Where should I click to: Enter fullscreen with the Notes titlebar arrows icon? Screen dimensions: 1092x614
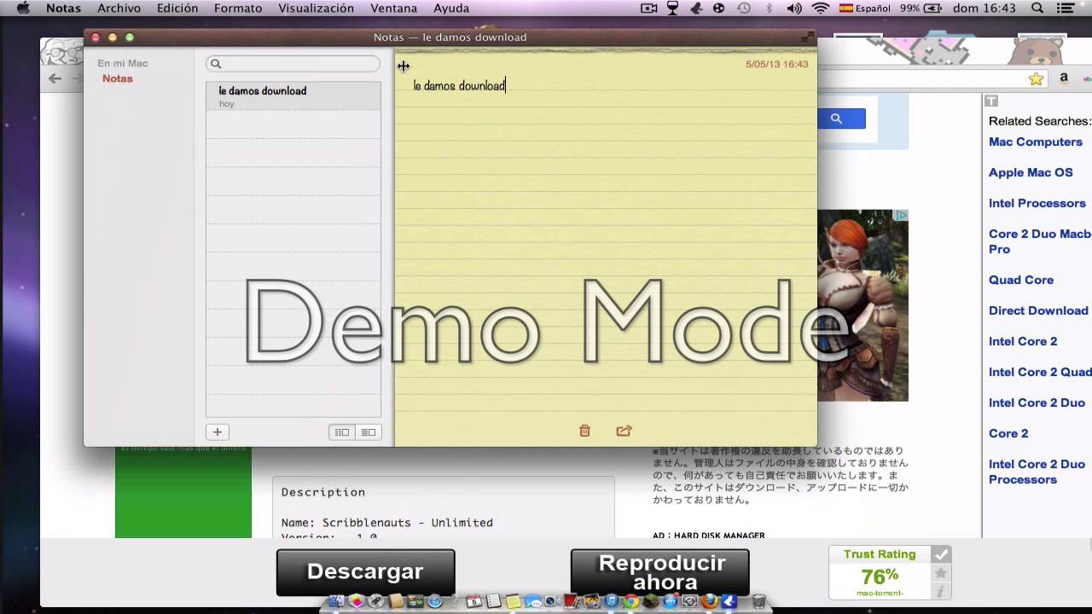pyautogui.click(x=806, y=37)
